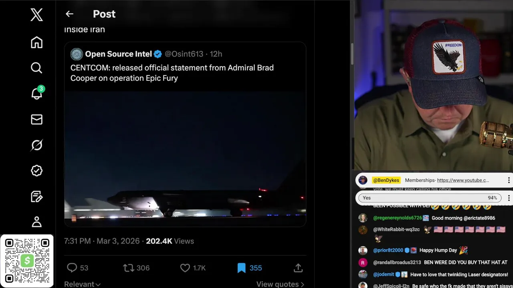Image resolution: width=513 pixels, height=288 pixels.
Task: Open Notifications bell with 3 badge
Action: pyautogui.click(x=36, y=94)
